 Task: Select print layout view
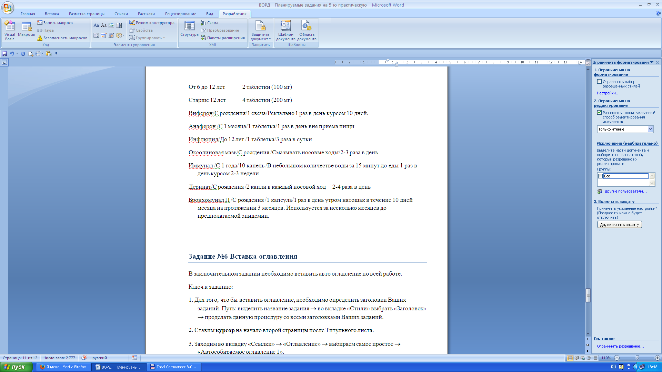coord(570,358)
